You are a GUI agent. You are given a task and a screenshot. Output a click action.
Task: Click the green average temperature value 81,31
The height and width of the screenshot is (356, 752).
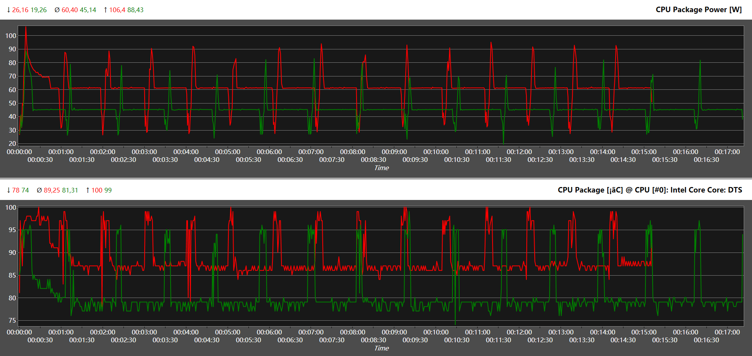(x=70, y=190)
